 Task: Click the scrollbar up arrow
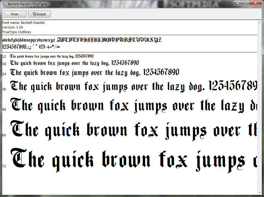(259, 22)
